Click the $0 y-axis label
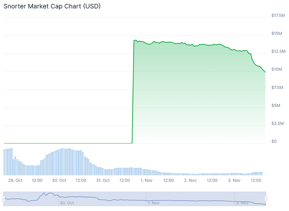 point(274,141)
